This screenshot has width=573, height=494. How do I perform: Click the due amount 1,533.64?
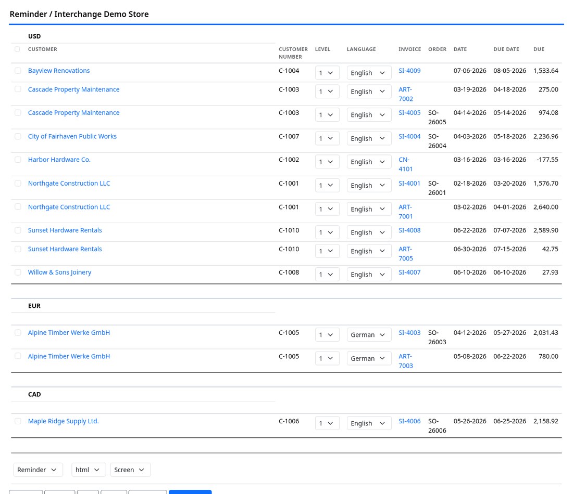pyautogui.click(x=545, y=71)
